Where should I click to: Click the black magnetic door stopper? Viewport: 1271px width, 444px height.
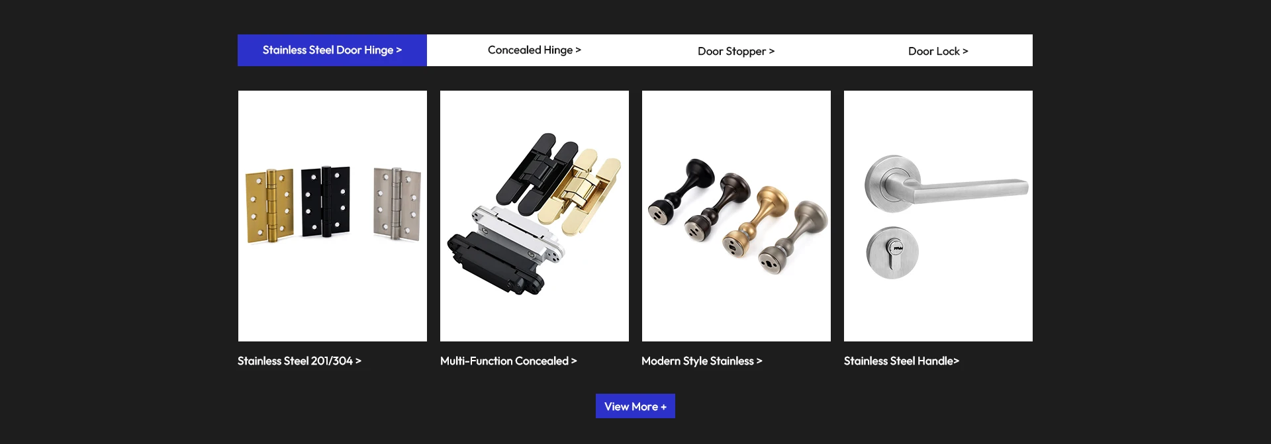pos(681,191)
